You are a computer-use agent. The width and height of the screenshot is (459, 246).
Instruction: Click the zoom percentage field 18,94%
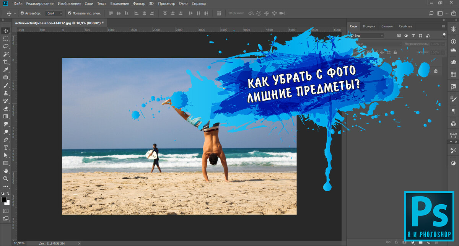coord(19,243)
